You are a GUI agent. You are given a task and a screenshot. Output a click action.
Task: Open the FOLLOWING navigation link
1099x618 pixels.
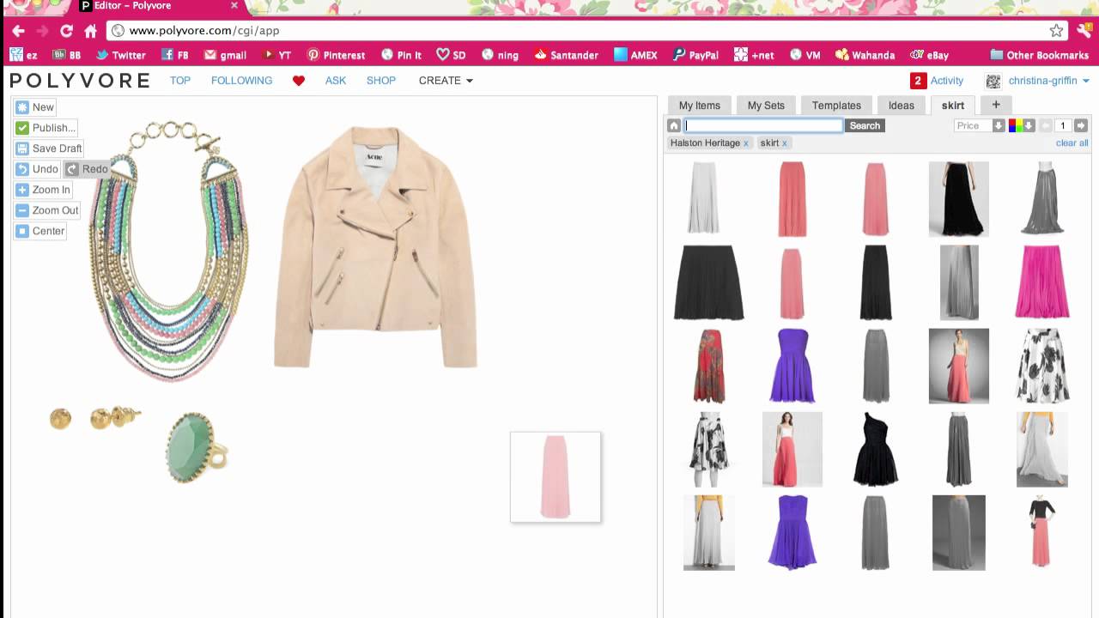241,81
